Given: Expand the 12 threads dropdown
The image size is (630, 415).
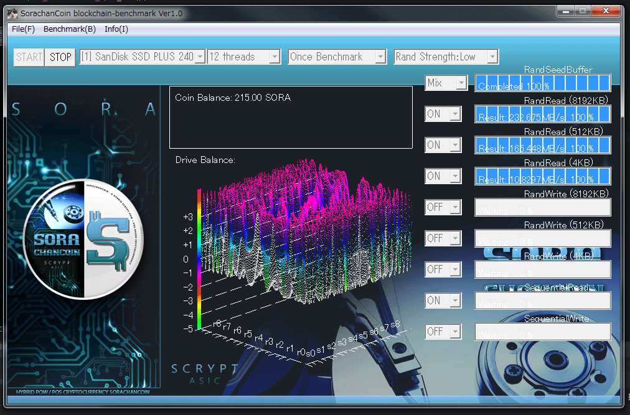Looking at the screenshot, I should (x=244, y=57).
